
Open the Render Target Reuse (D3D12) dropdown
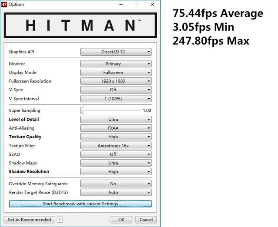[116, 192]
